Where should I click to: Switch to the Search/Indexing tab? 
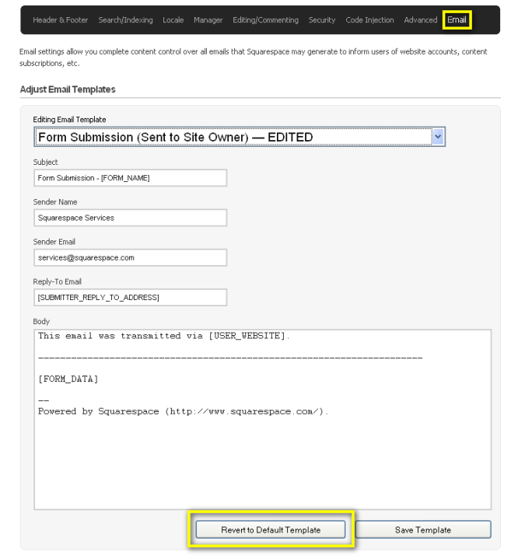click(x=125, y=20)
